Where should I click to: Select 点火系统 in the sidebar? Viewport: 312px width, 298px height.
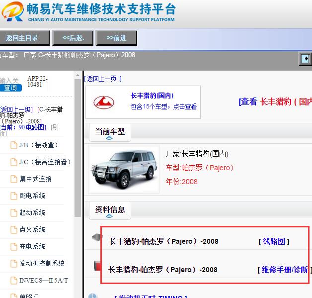(32, 230)
